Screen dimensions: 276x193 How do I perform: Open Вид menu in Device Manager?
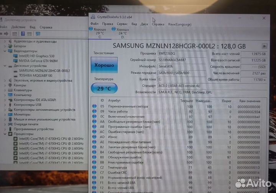(x=32, y=27)
